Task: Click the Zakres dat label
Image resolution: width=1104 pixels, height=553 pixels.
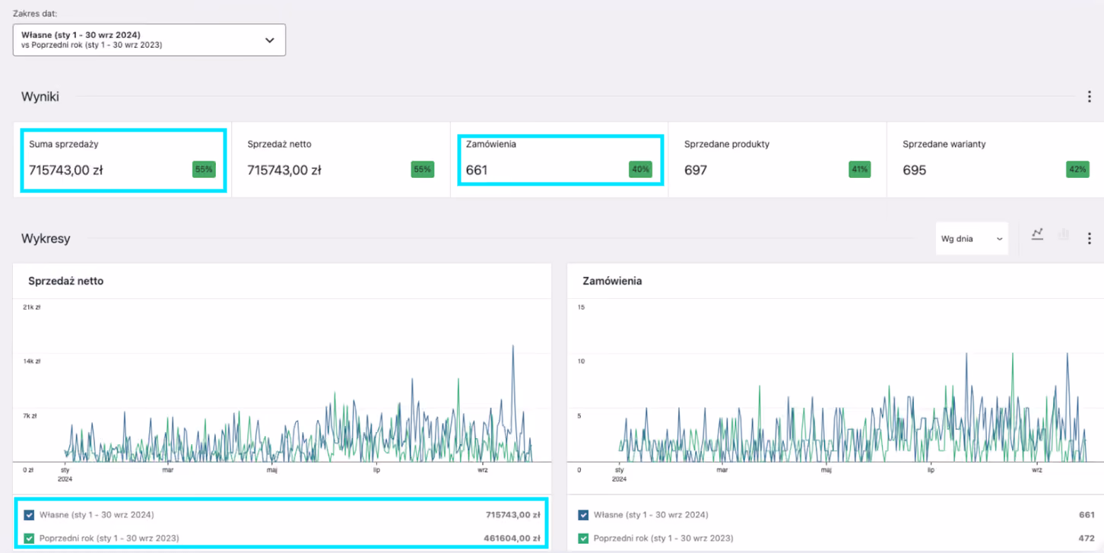Action: (35, 14)
